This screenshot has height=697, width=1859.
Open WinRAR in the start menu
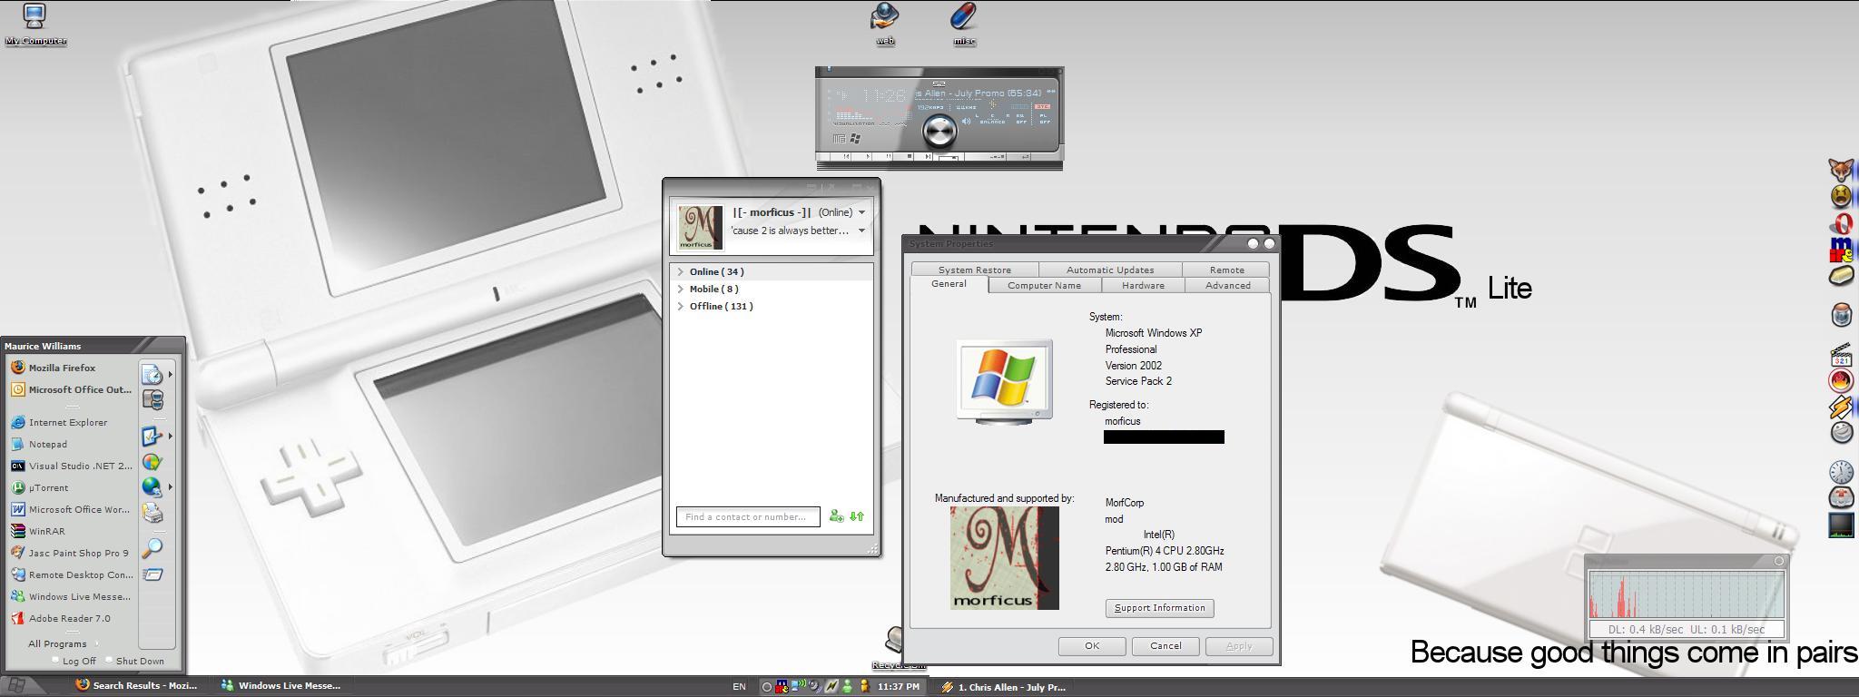(x=45, y=531)
